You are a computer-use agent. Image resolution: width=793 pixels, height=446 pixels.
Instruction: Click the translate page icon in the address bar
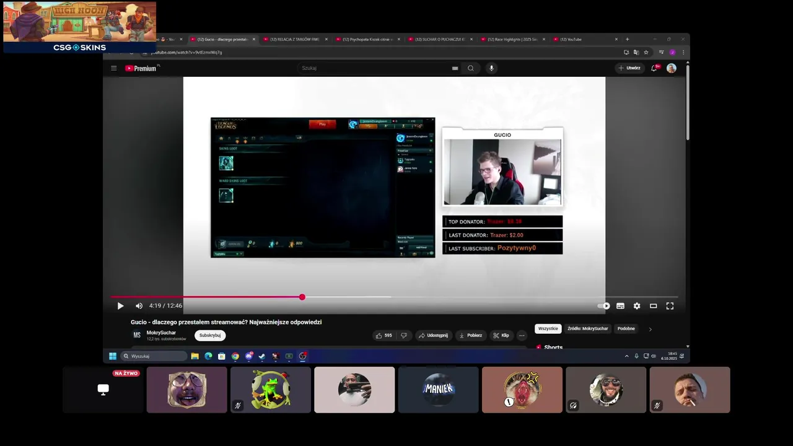636,52
